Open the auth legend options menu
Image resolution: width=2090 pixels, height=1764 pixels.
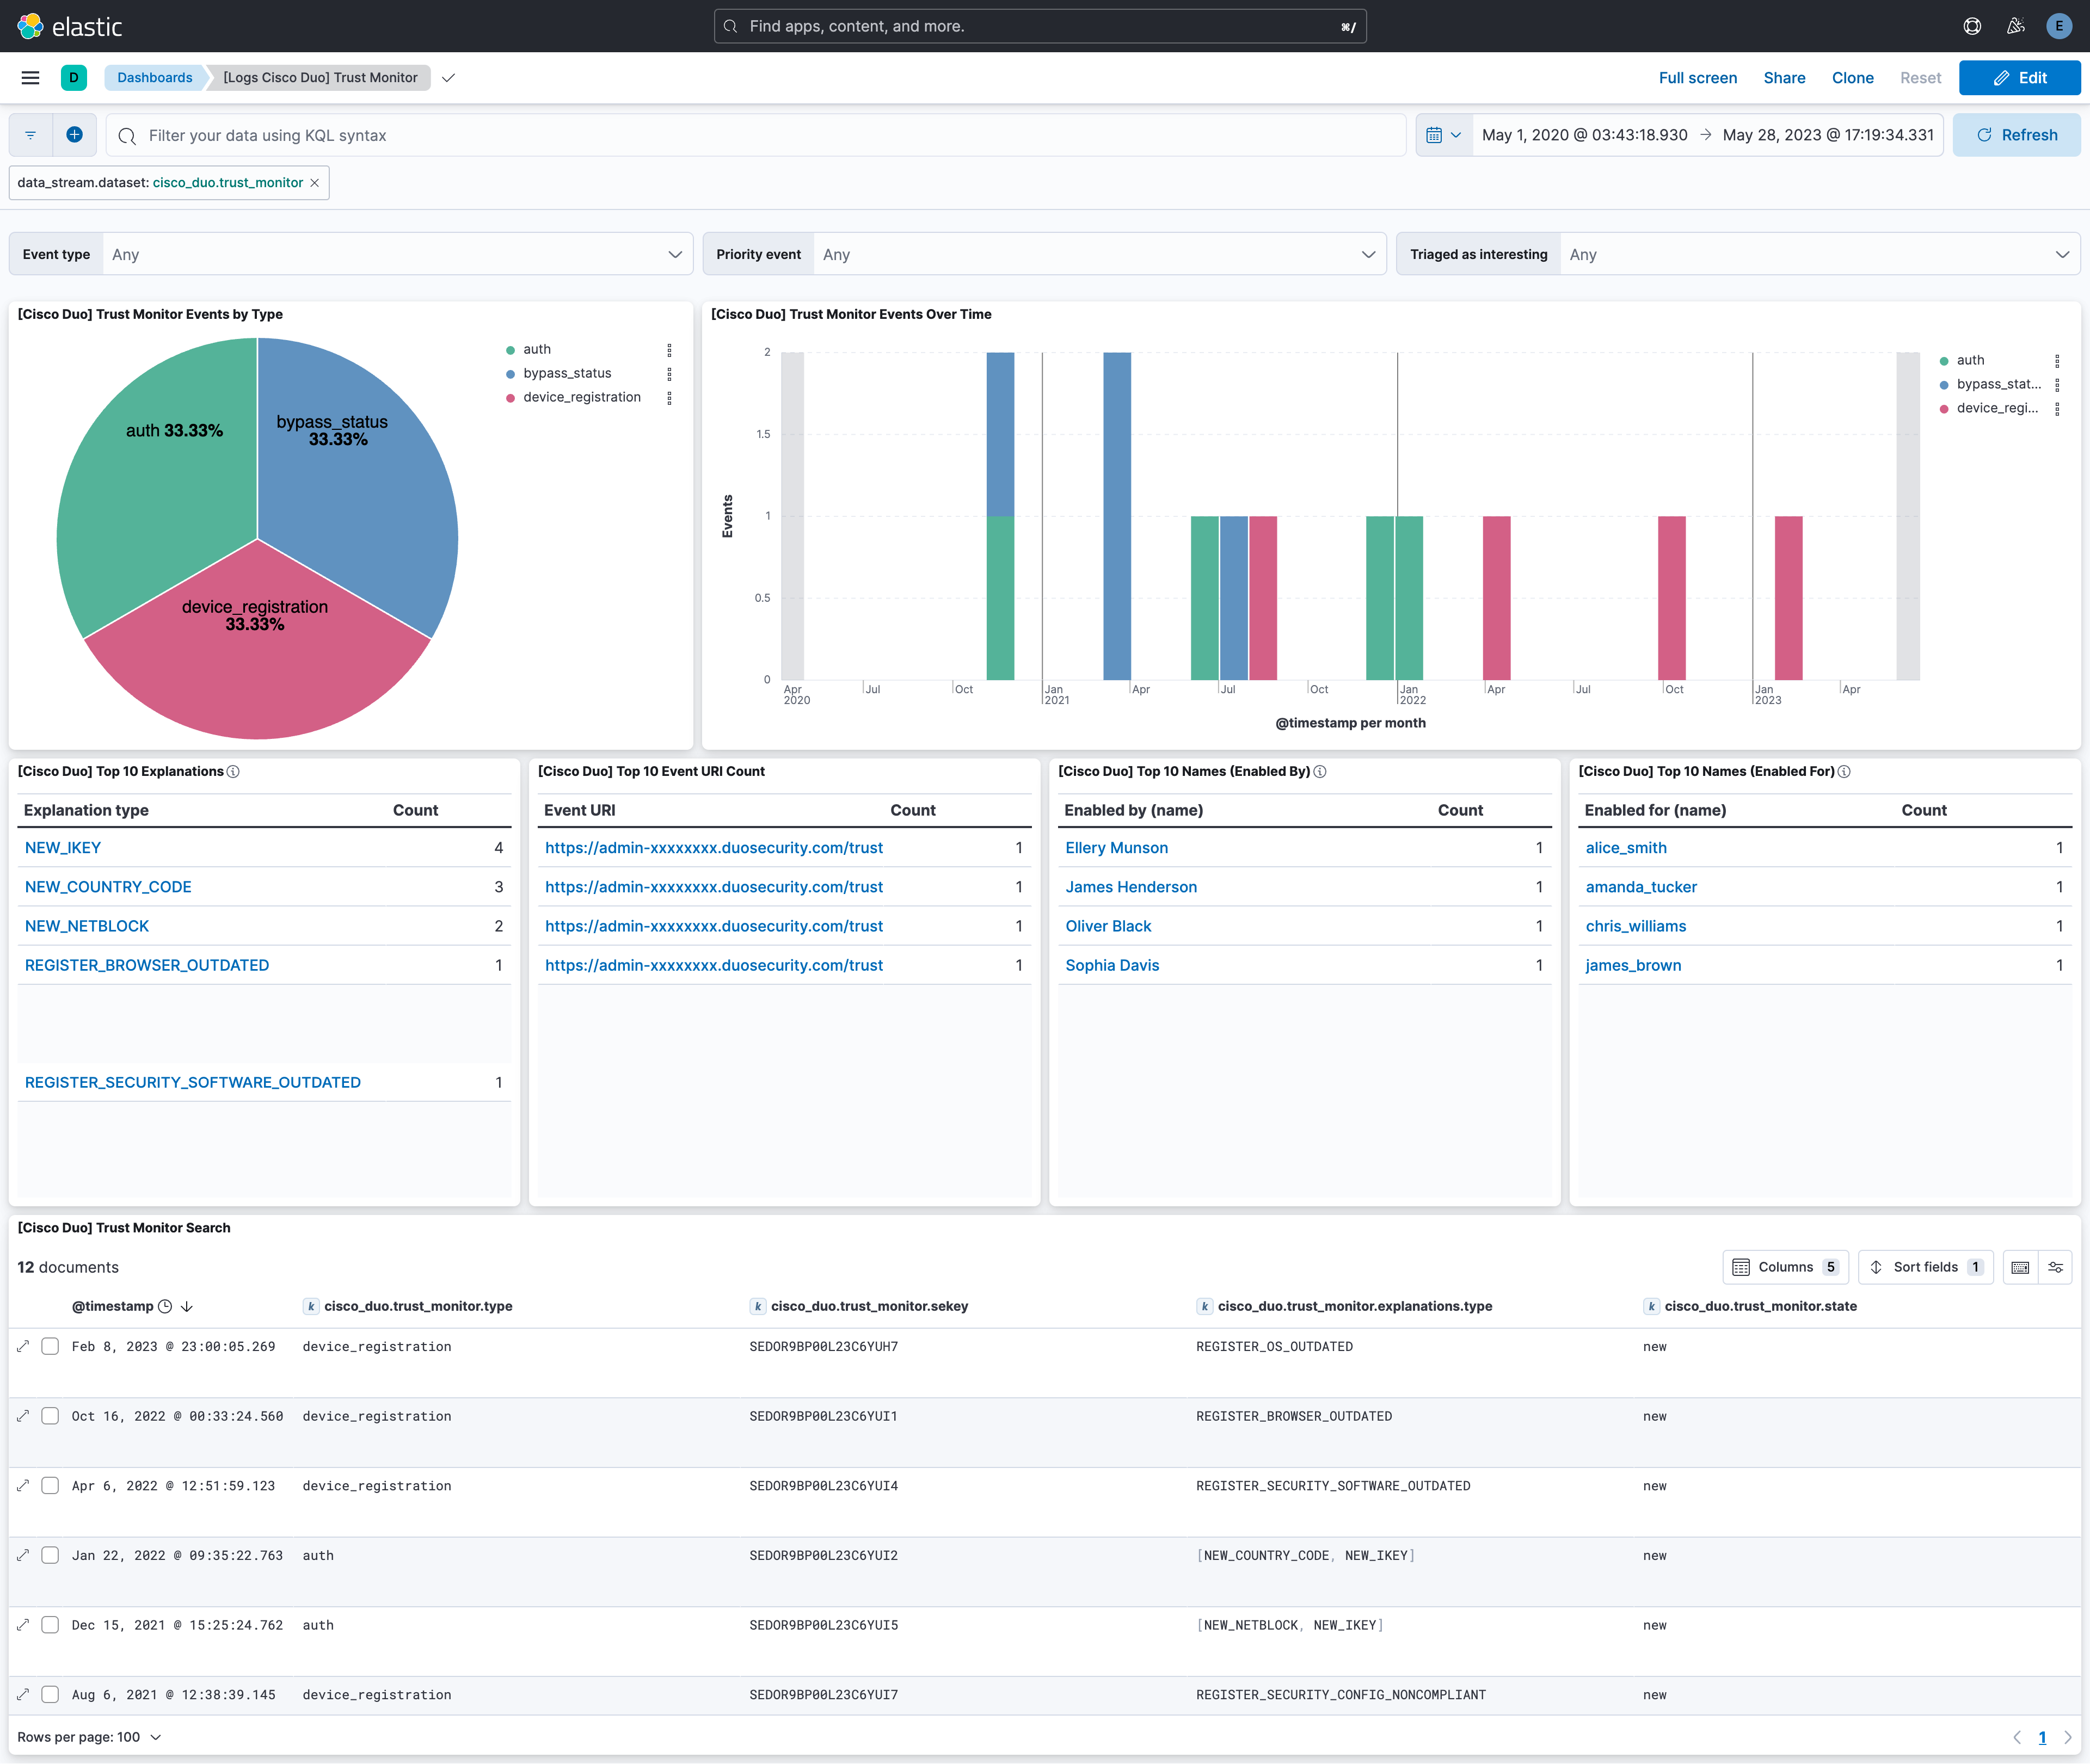[671, 350]
